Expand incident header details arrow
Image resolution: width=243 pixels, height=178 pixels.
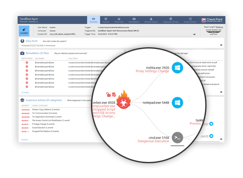[194, 35]
